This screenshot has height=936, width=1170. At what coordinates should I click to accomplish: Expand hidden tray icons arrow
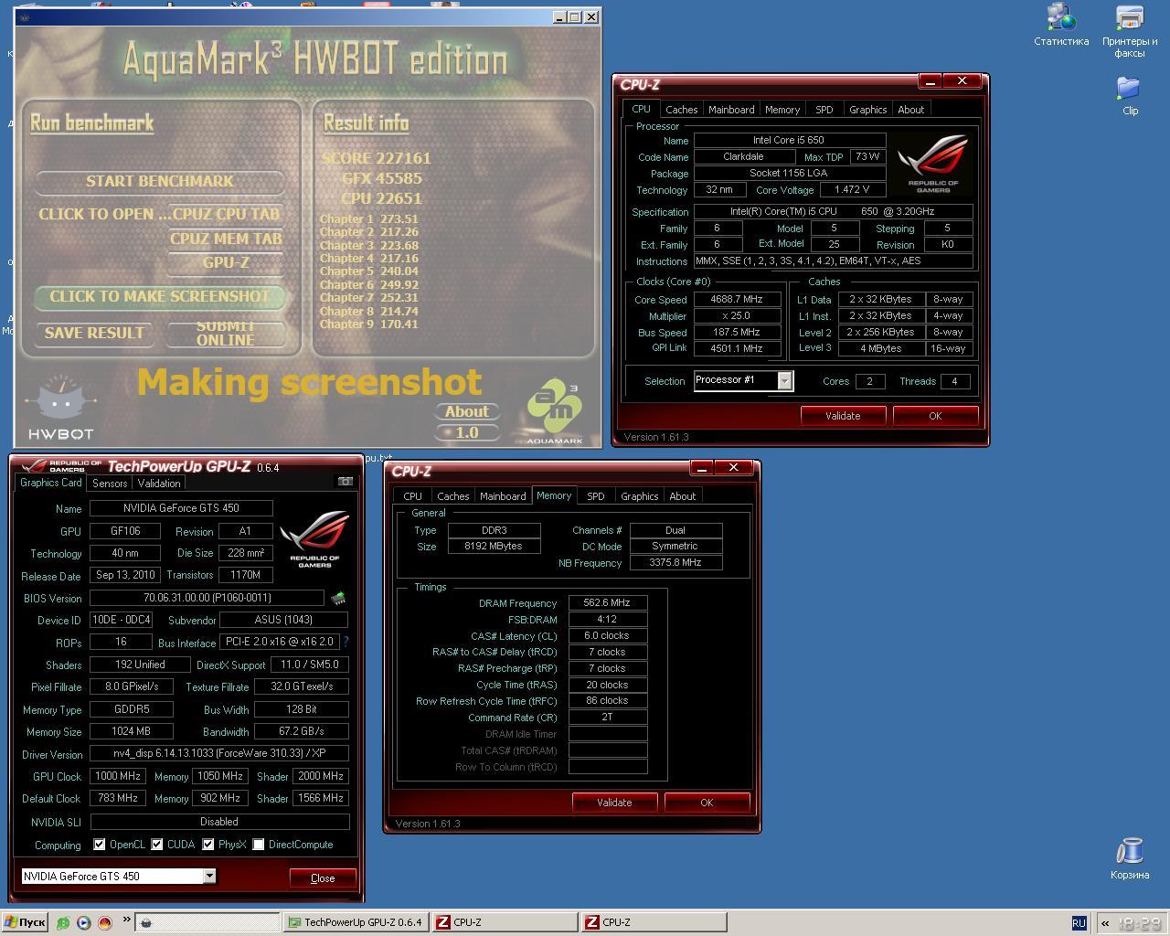point(1104,923)
